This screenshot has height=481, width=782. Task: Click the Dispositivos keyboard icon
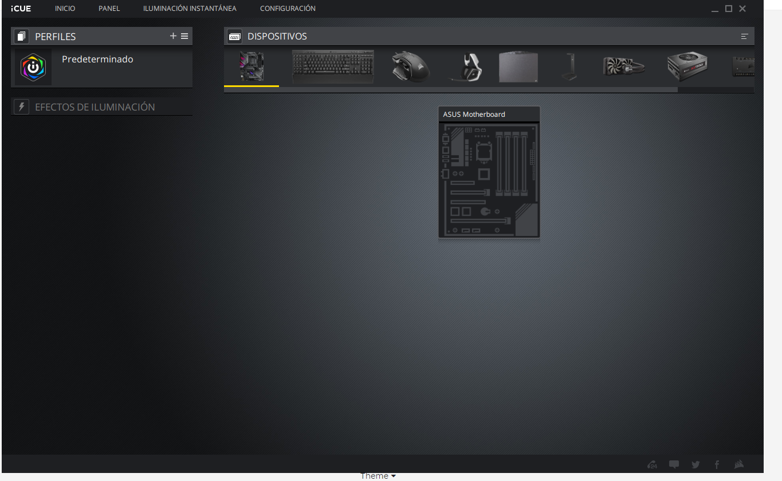[234, 36]
